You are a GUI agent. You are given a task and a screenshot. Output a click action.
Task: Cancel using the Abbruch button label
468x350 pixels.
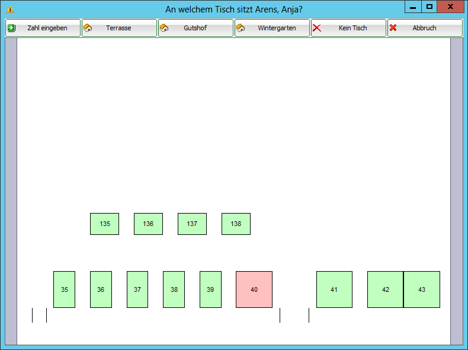coord(424,28)
